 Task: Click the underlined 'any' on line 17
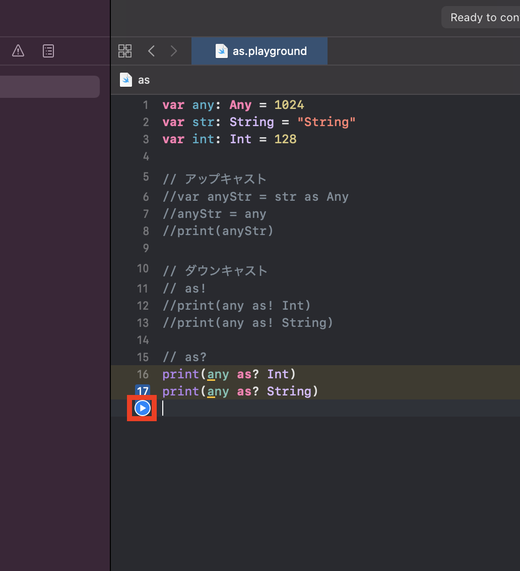coord(218,391)
